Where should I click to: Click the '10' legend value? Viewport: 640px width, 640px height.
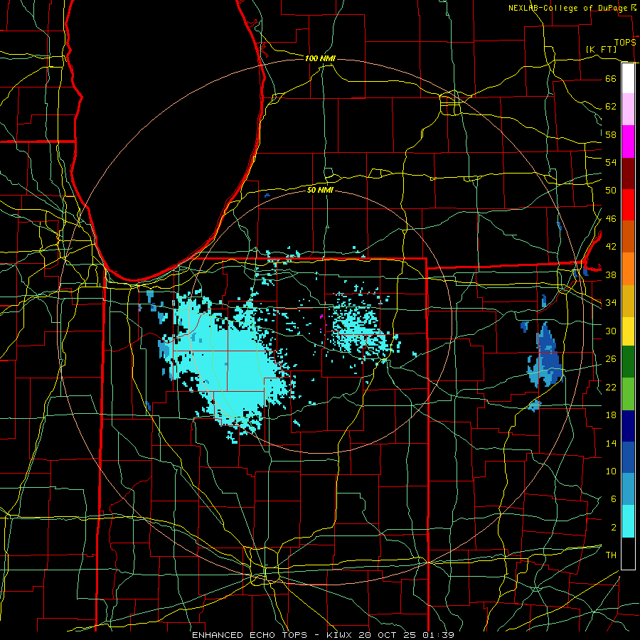tap(611, 471)
